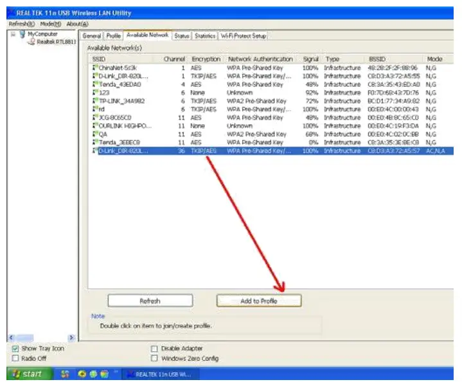Sort by the Mode column header
462x382 pixels.
tap(438, 59)
